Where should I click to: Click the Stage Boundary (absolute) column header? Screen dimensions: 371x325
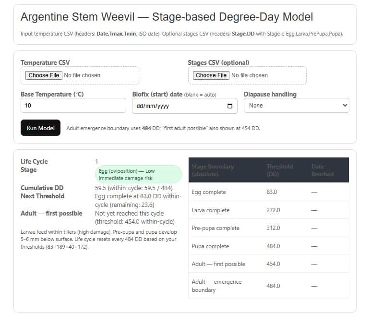click(x=213, y=170)
